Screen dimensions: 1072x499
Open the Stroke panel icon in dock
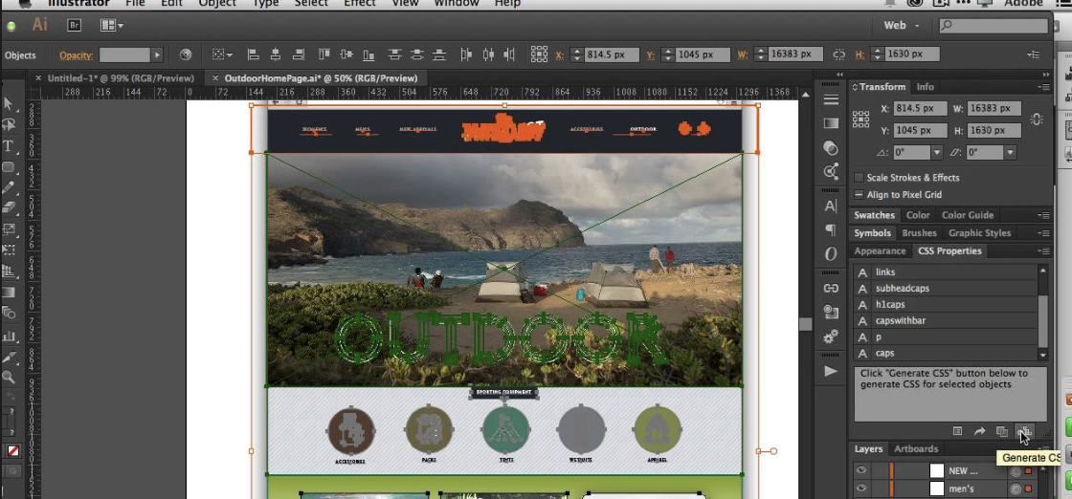[x=831, y=99]
